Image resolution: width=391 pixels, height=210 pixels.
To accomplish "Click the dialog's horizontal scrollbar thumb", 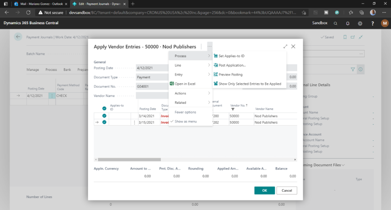I will point(129,160).
